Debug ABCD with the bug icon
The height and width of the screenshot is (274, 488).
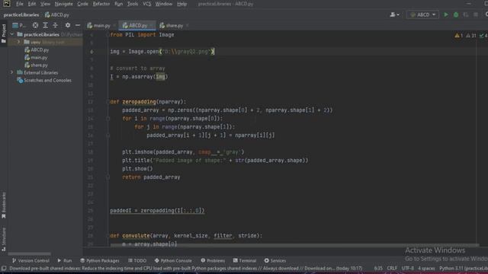point(456,14)
